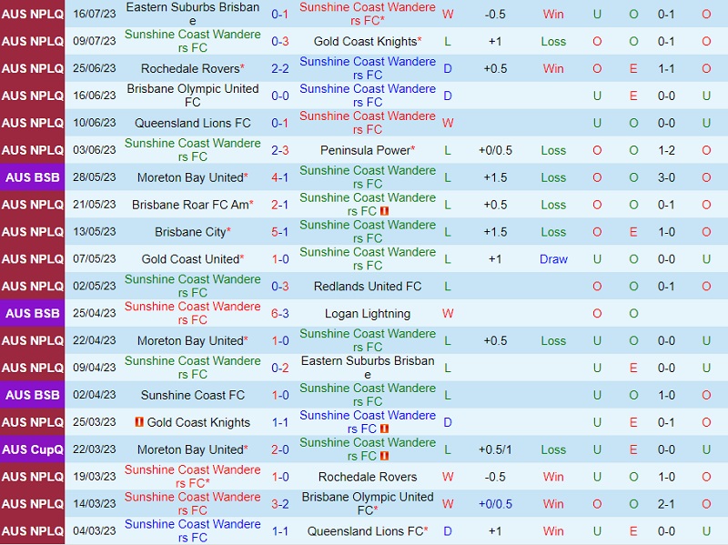Select the Draw result on the 07/05/23 row
The image size is (728, 545).
pyautogui.click(x=553, y=259)
